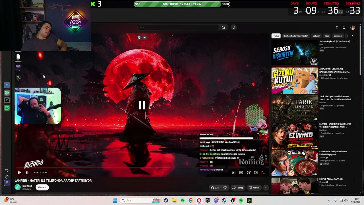Open the Dix Kesit channel link
This screenshot has height=205, width=364.
27,186
